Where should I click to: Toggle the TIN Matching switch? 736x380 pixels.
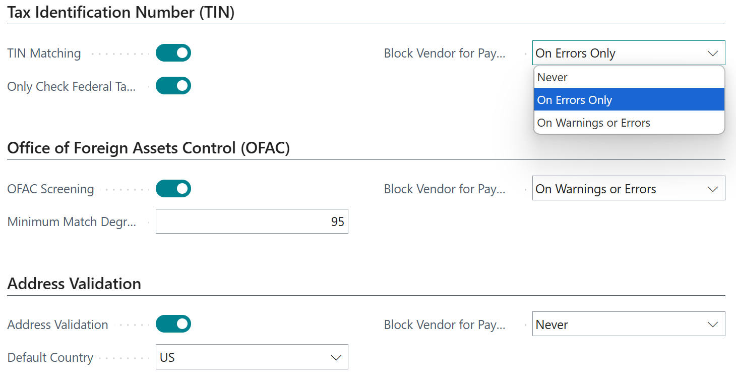coord(173,53)
